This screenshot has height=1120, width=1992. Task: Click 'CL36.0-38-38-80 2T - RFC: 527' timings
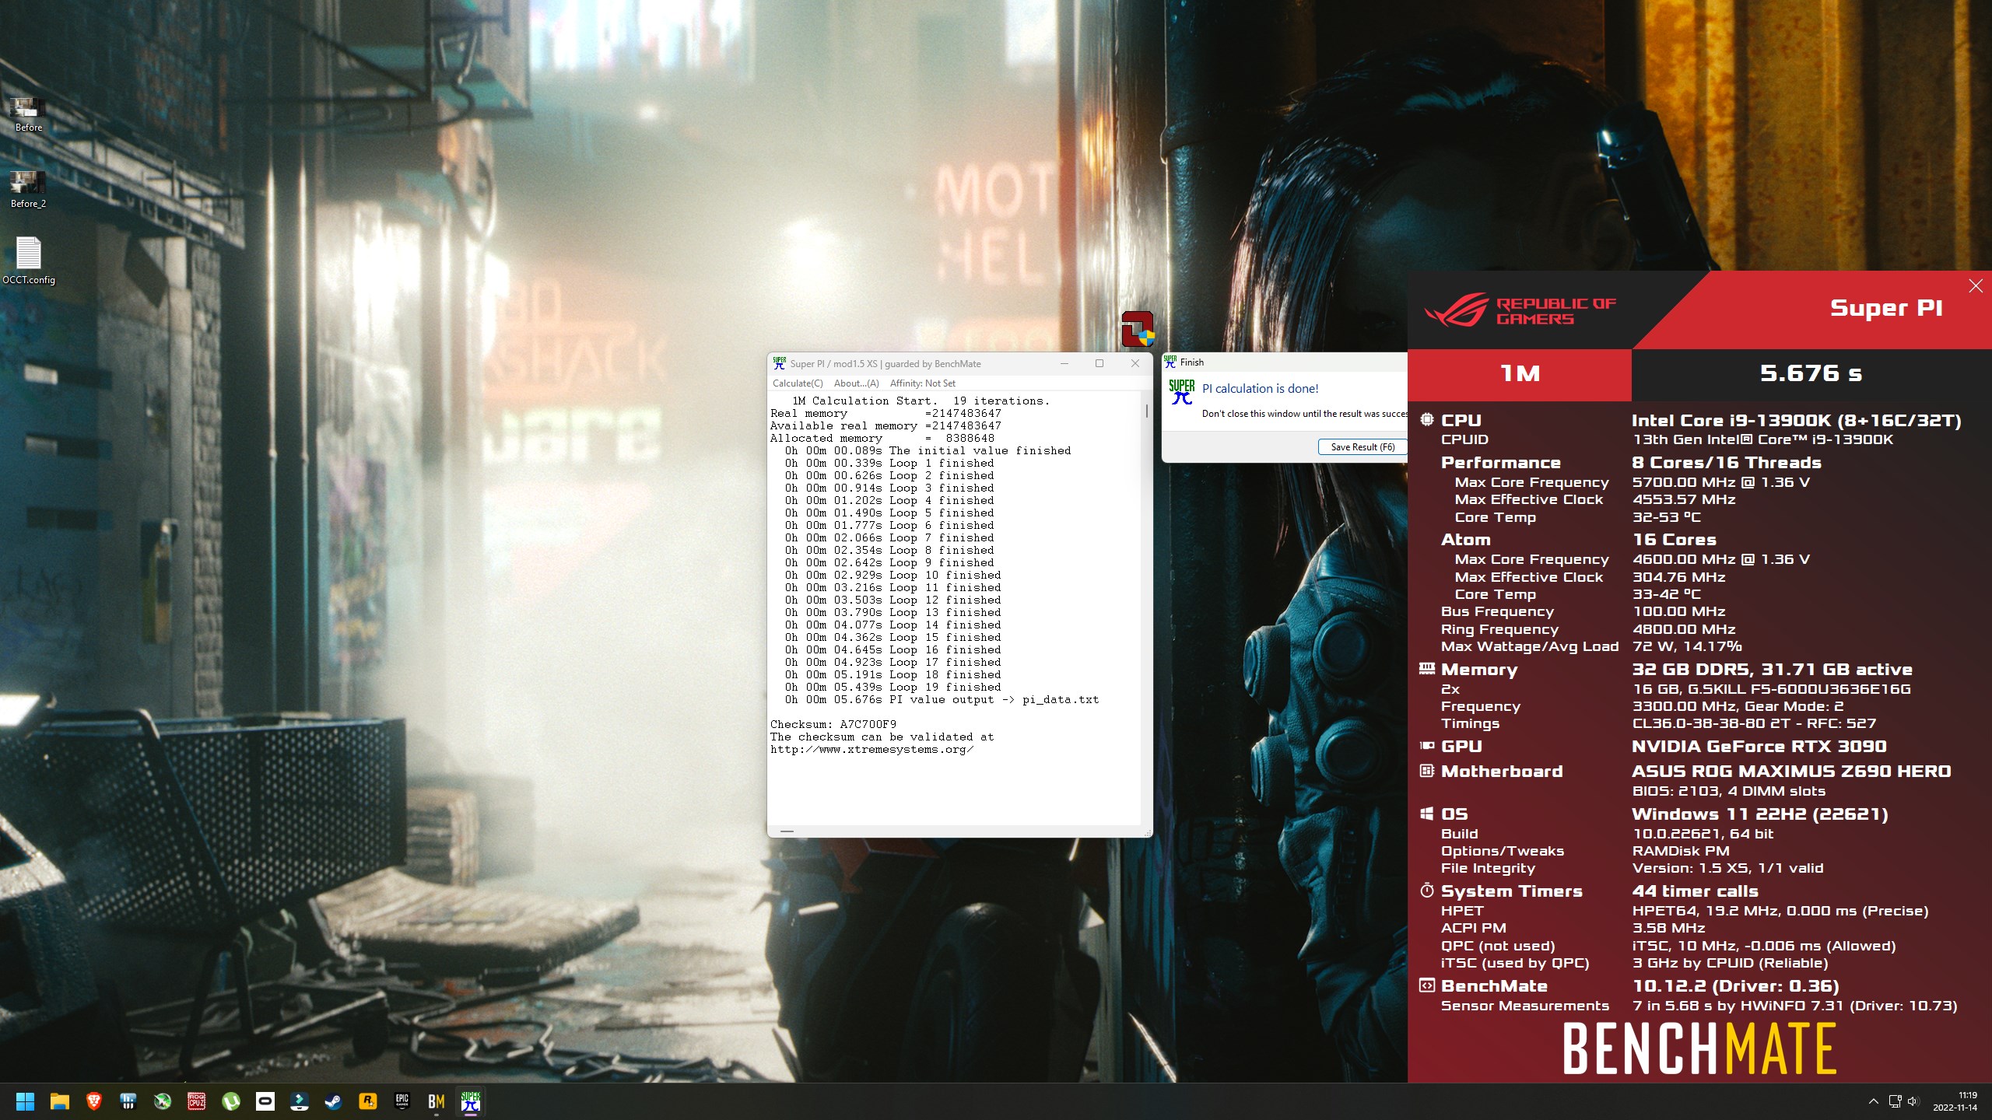point(1754,723)
